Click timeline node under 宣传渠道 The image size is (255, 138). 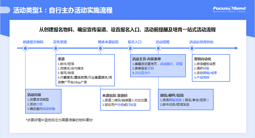(x=56, y=48)
